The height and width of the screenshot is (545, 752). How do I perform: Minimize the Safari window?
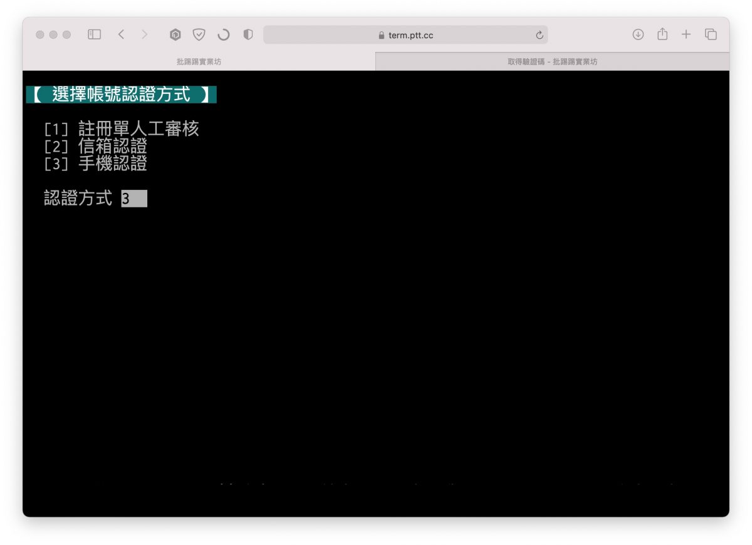point(53,35)
